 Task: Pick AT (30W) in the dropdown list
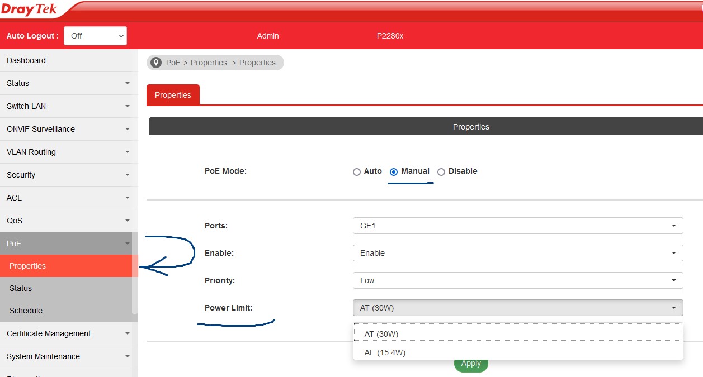(x=381, y=334)
